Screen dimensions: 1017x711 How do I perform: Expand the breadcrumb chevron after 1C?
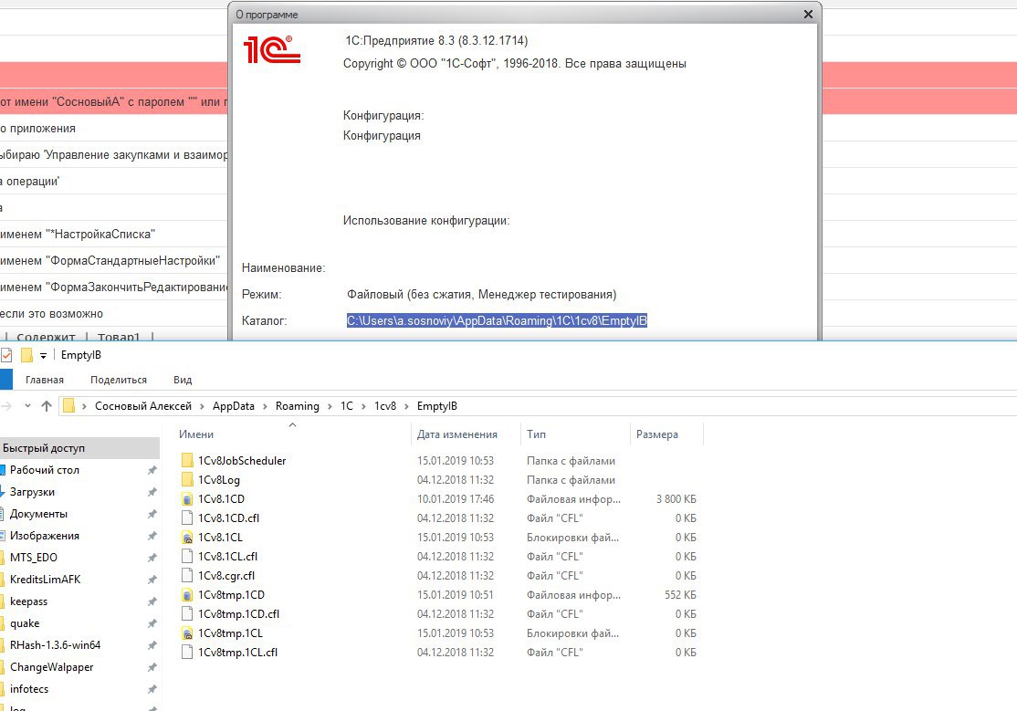[x=363, y=406]
